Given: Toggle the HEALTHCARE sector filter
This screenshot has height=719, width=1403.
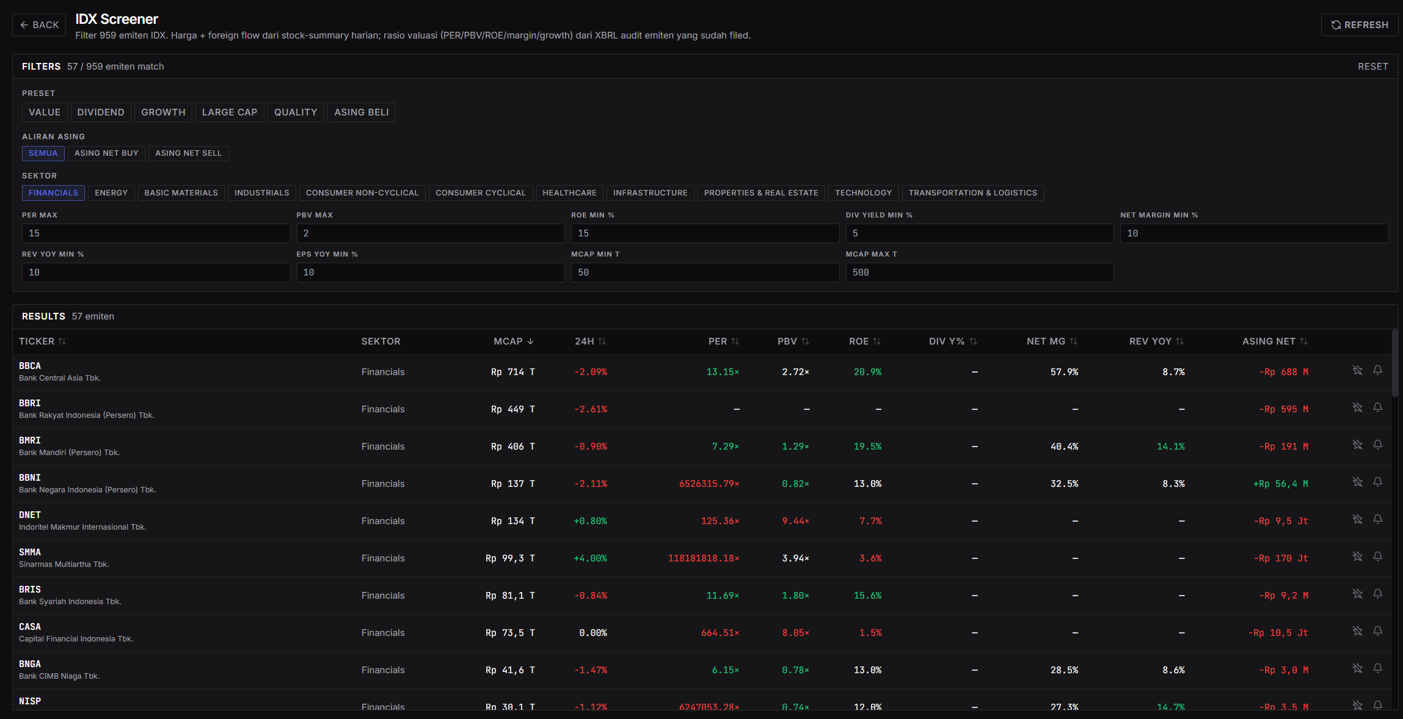Looking at the screenshot, I should coord(569,193).
